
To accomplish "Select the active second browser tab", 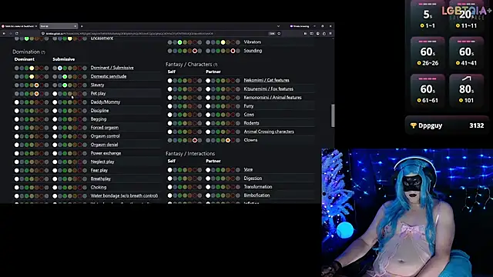I will (59, 26).
